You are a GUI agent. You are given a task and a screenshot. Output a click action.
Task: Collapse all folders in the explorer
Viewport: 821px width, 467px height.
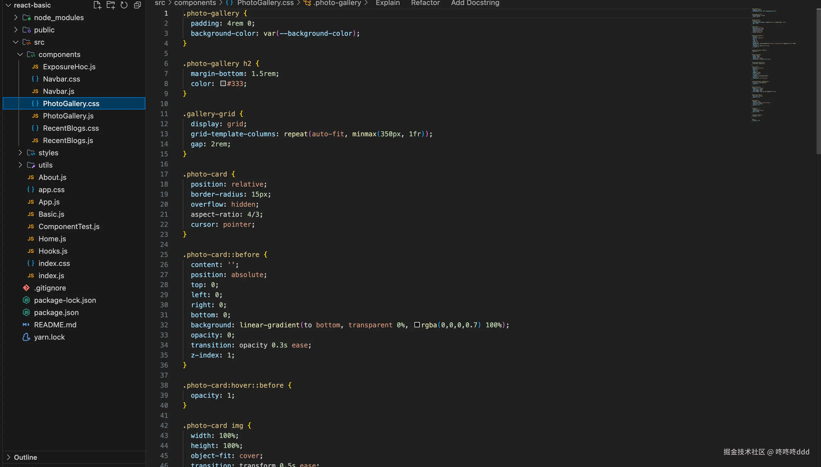(137, 5)
